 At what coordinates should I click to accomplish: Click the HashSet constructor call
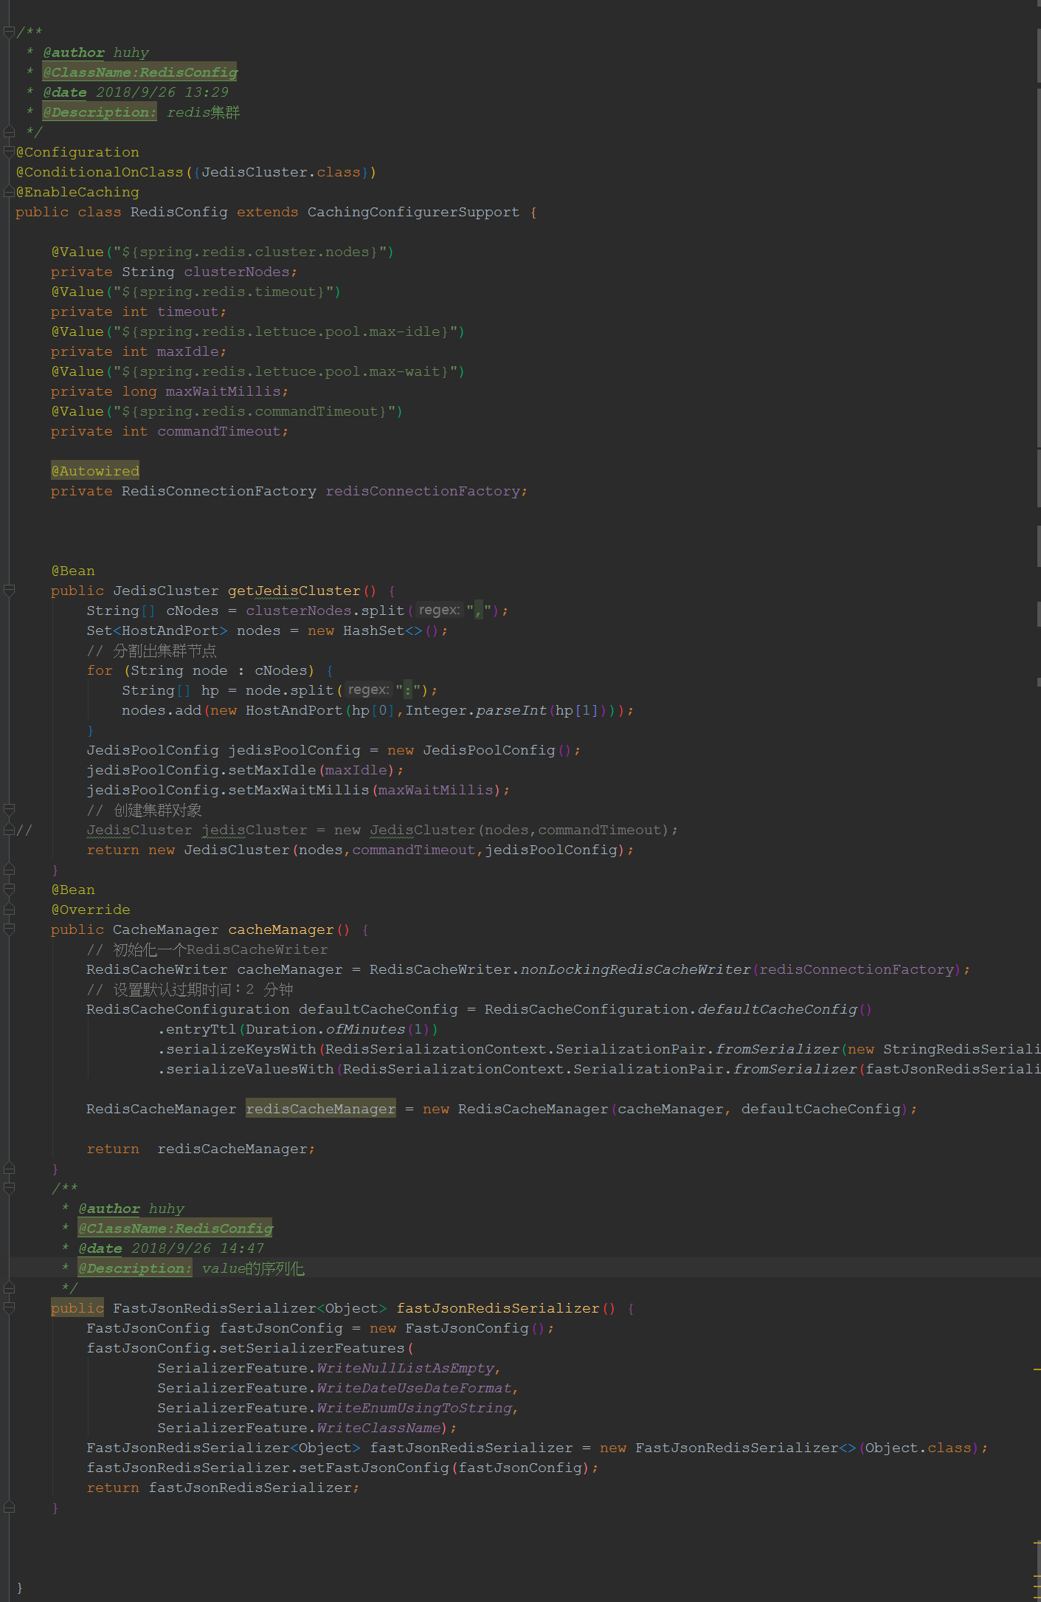[390, 630]
